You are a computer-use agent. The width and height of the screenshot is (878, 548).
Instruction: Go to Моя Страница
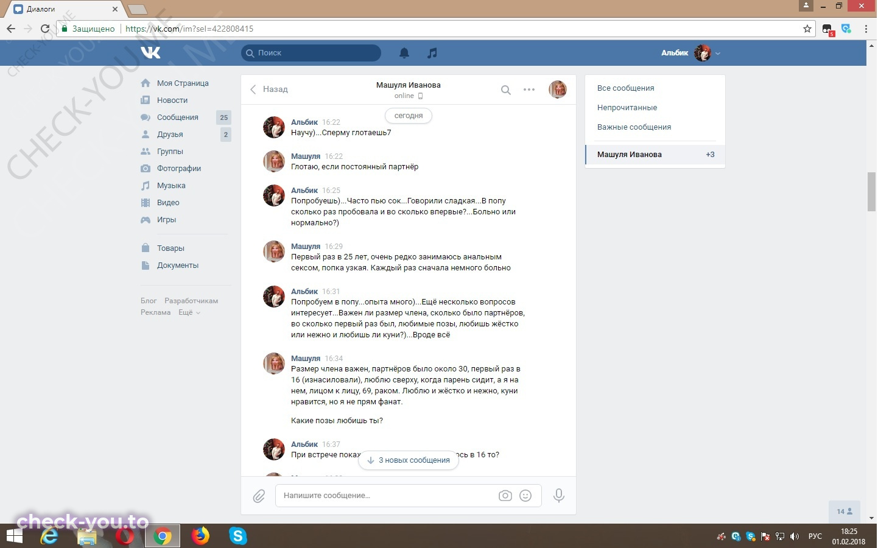[x=183, y=83]
